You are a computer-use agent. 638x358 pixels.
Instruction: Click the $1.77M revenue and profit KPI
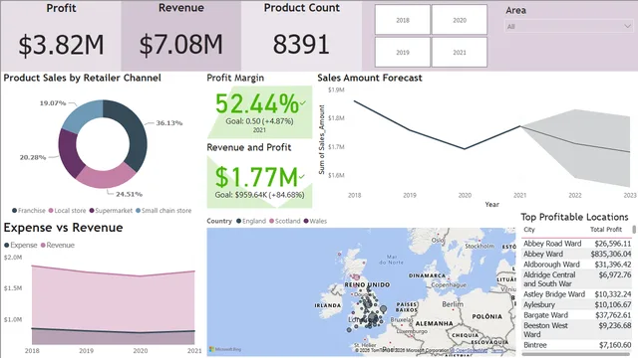(259, 182)
